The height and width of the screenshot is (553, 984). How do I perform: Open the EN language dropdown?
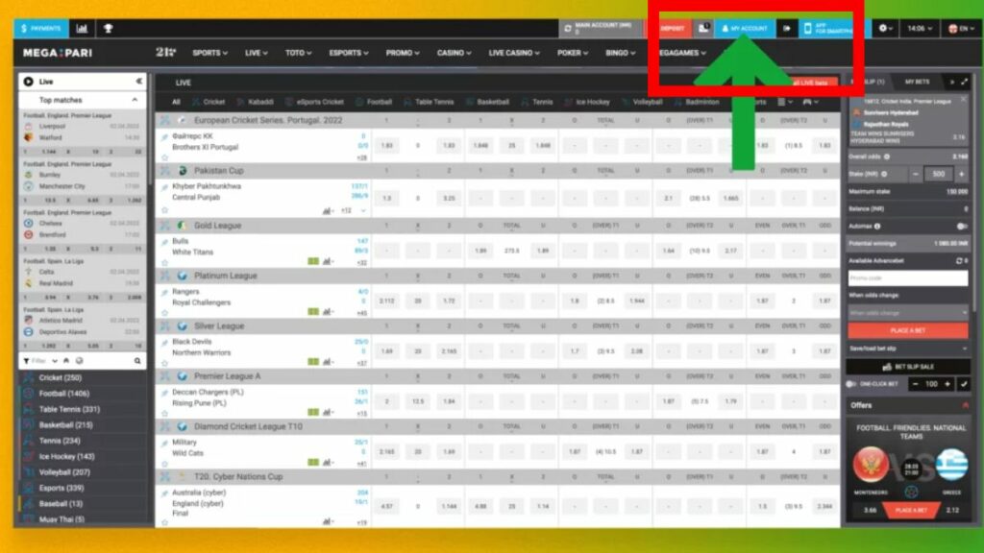click(961, 28)
